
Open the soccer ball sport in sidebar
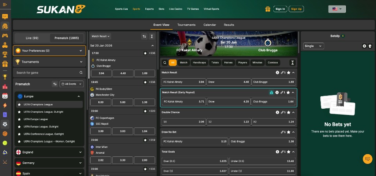[5, 124]
